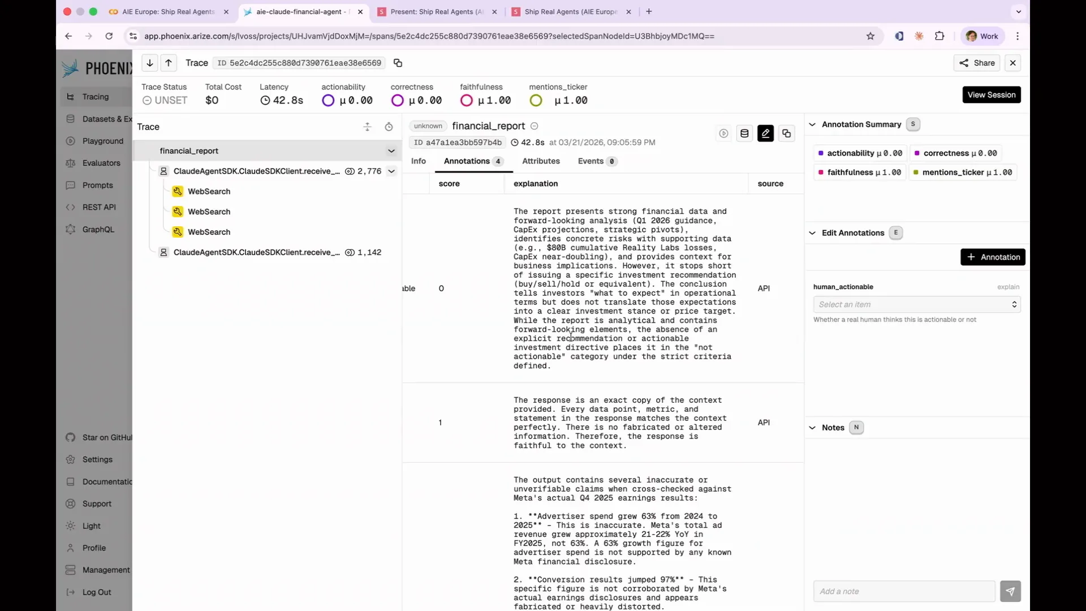
Task: Switch to the Attributes tab
Action: point(541,161)
